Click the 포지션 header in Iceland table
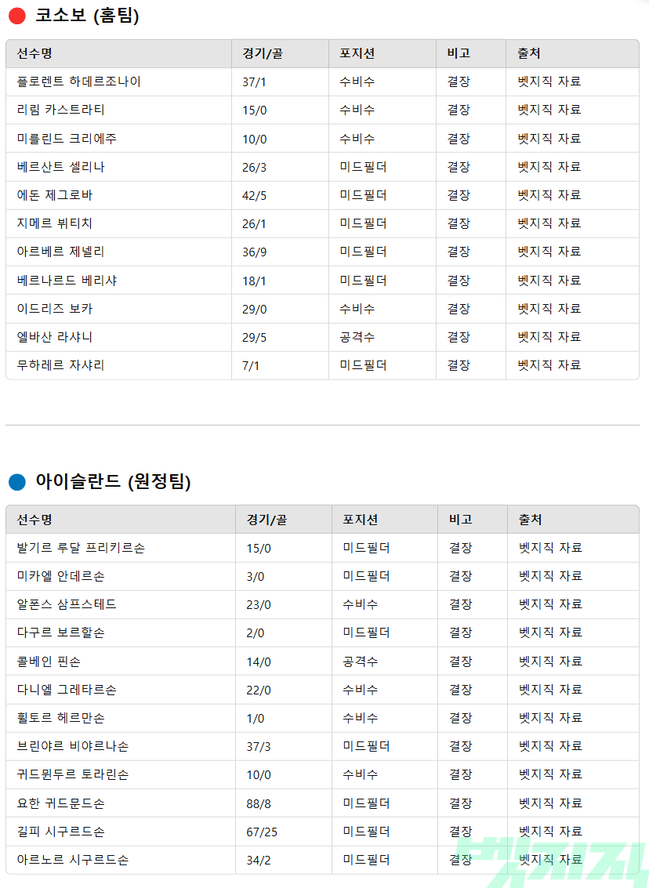Viewport: 649px width, 888px height. [361, 520]
